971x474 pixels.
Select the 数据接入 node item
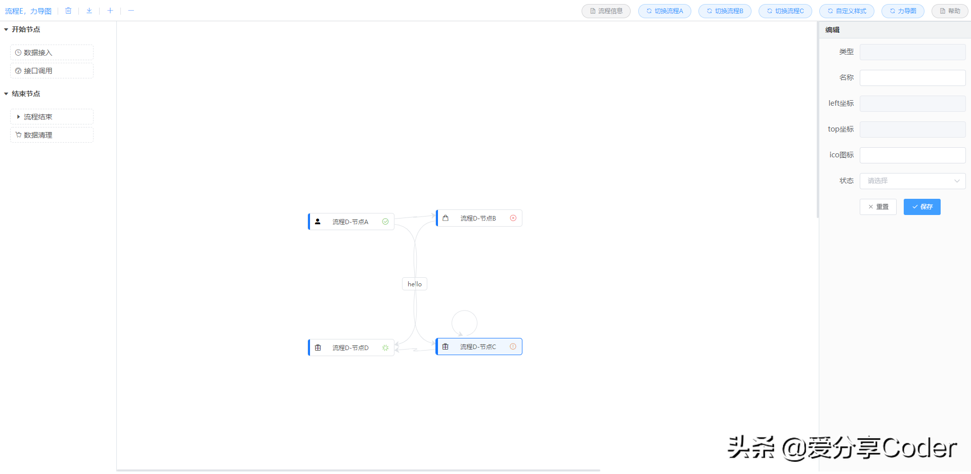pos(52,53)
